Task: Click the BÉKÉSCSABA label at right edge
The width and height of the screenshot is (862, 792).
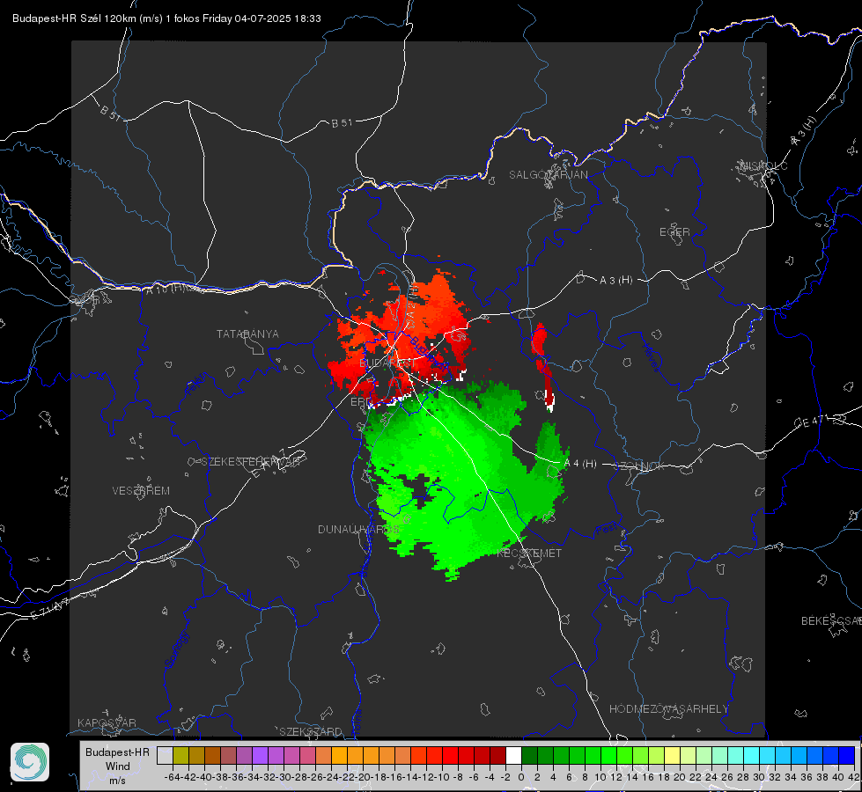Action: click(x=831, y=620)
